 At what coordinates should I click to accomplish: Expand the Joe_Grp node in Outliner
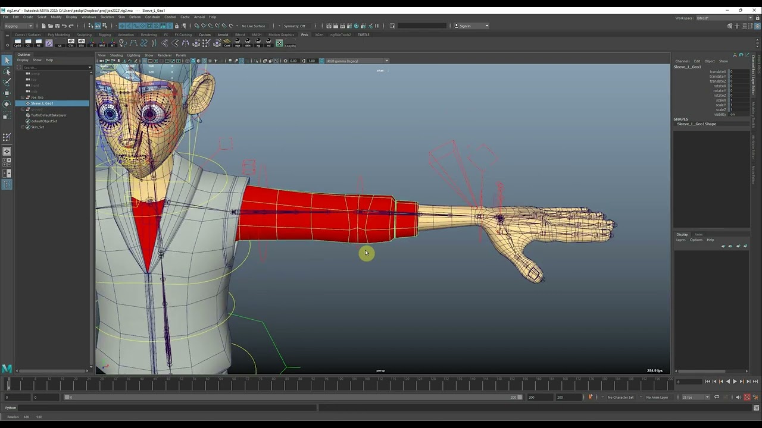click(x=23, y=97)
